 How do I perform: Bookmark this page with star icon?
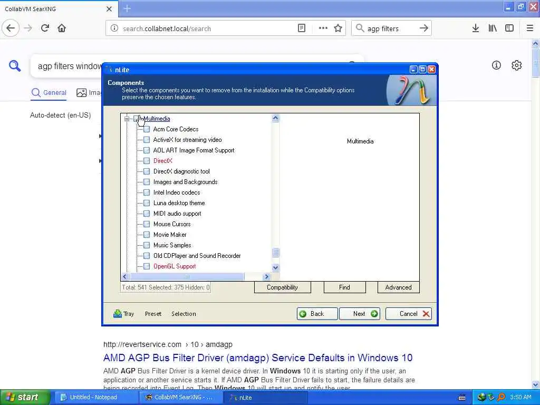(338, 28)
